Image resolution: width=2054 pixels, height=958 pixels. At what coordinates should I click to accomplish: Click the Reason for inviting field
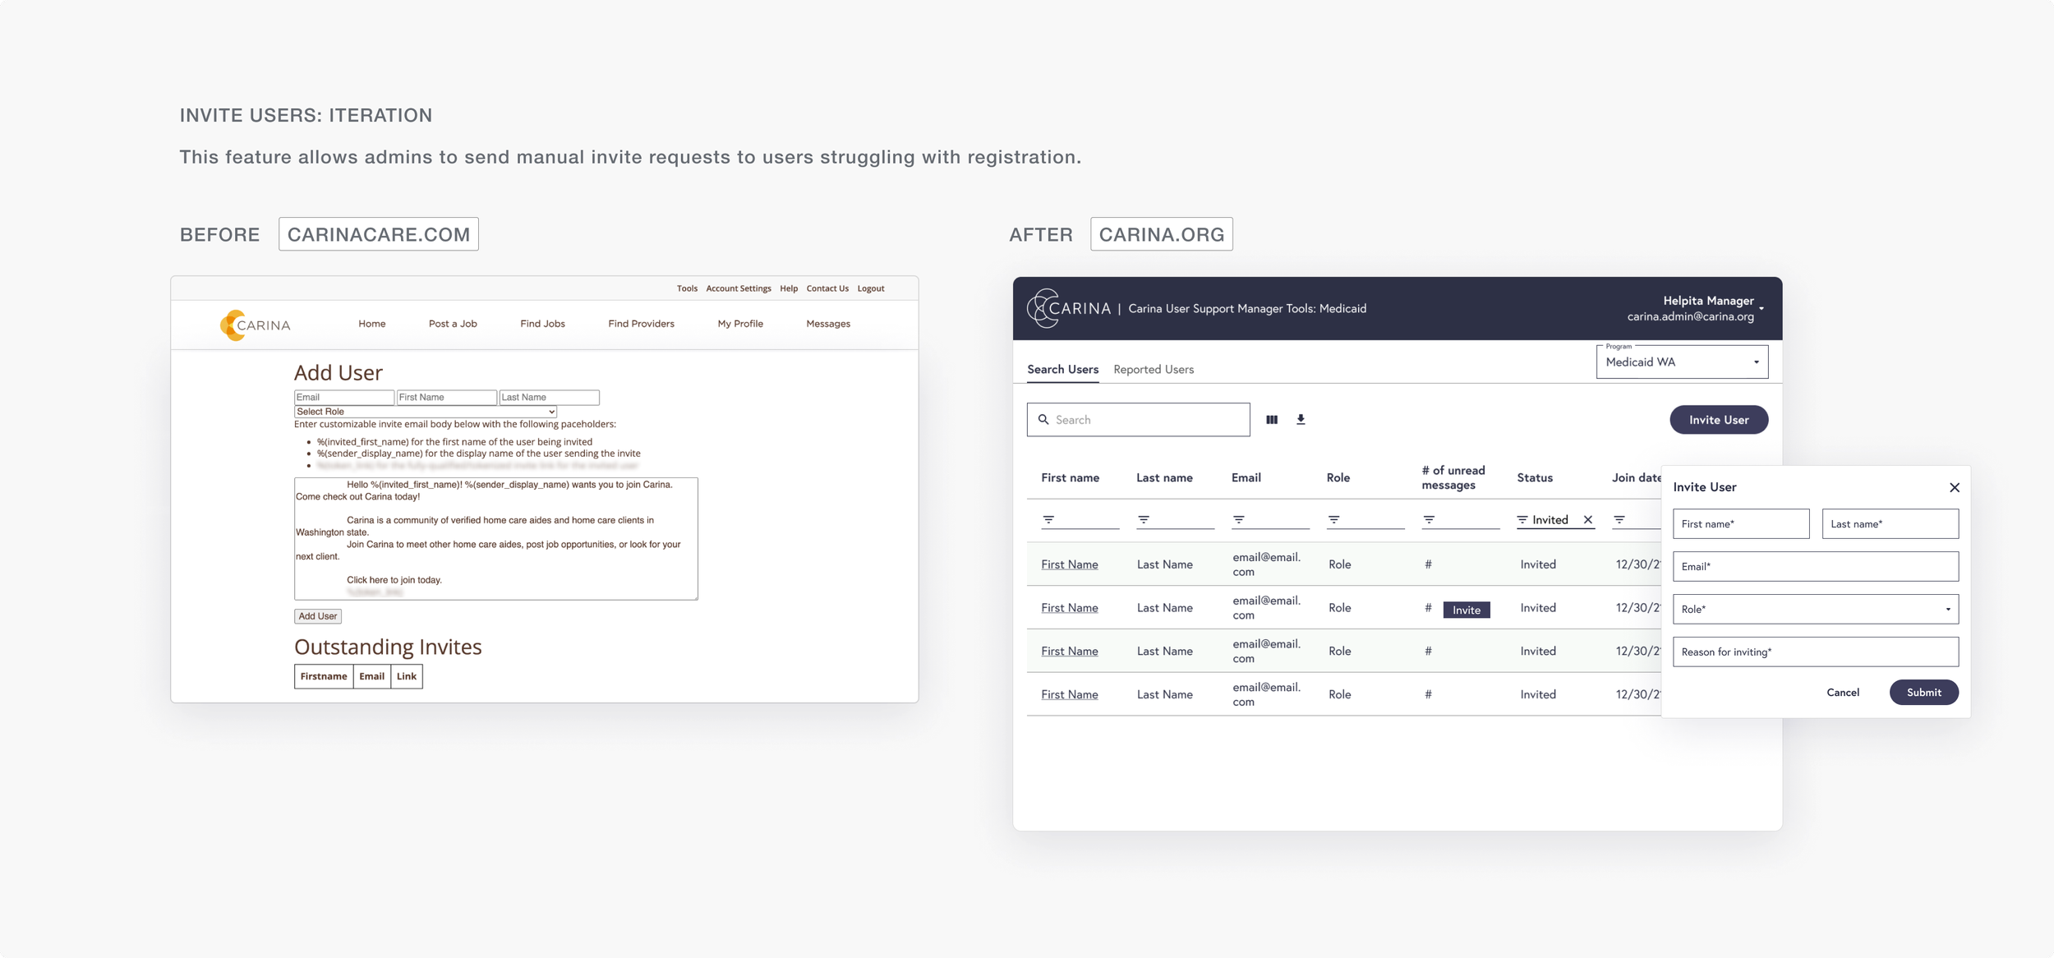coord(1816,652)
